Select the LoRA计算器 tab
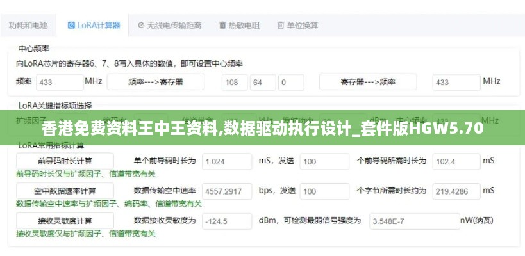This screenshot has width=525, height=256. click(93, 26)
